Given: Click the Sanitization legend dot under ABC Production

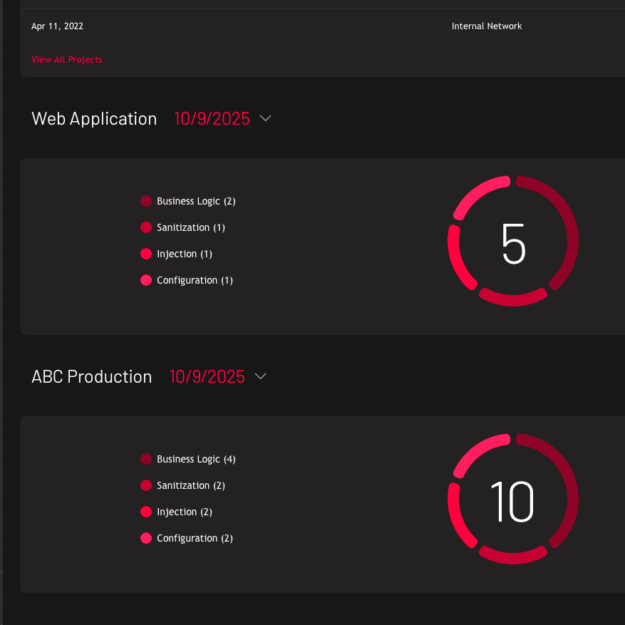Looking at the screenshot, I should point(146,485).
